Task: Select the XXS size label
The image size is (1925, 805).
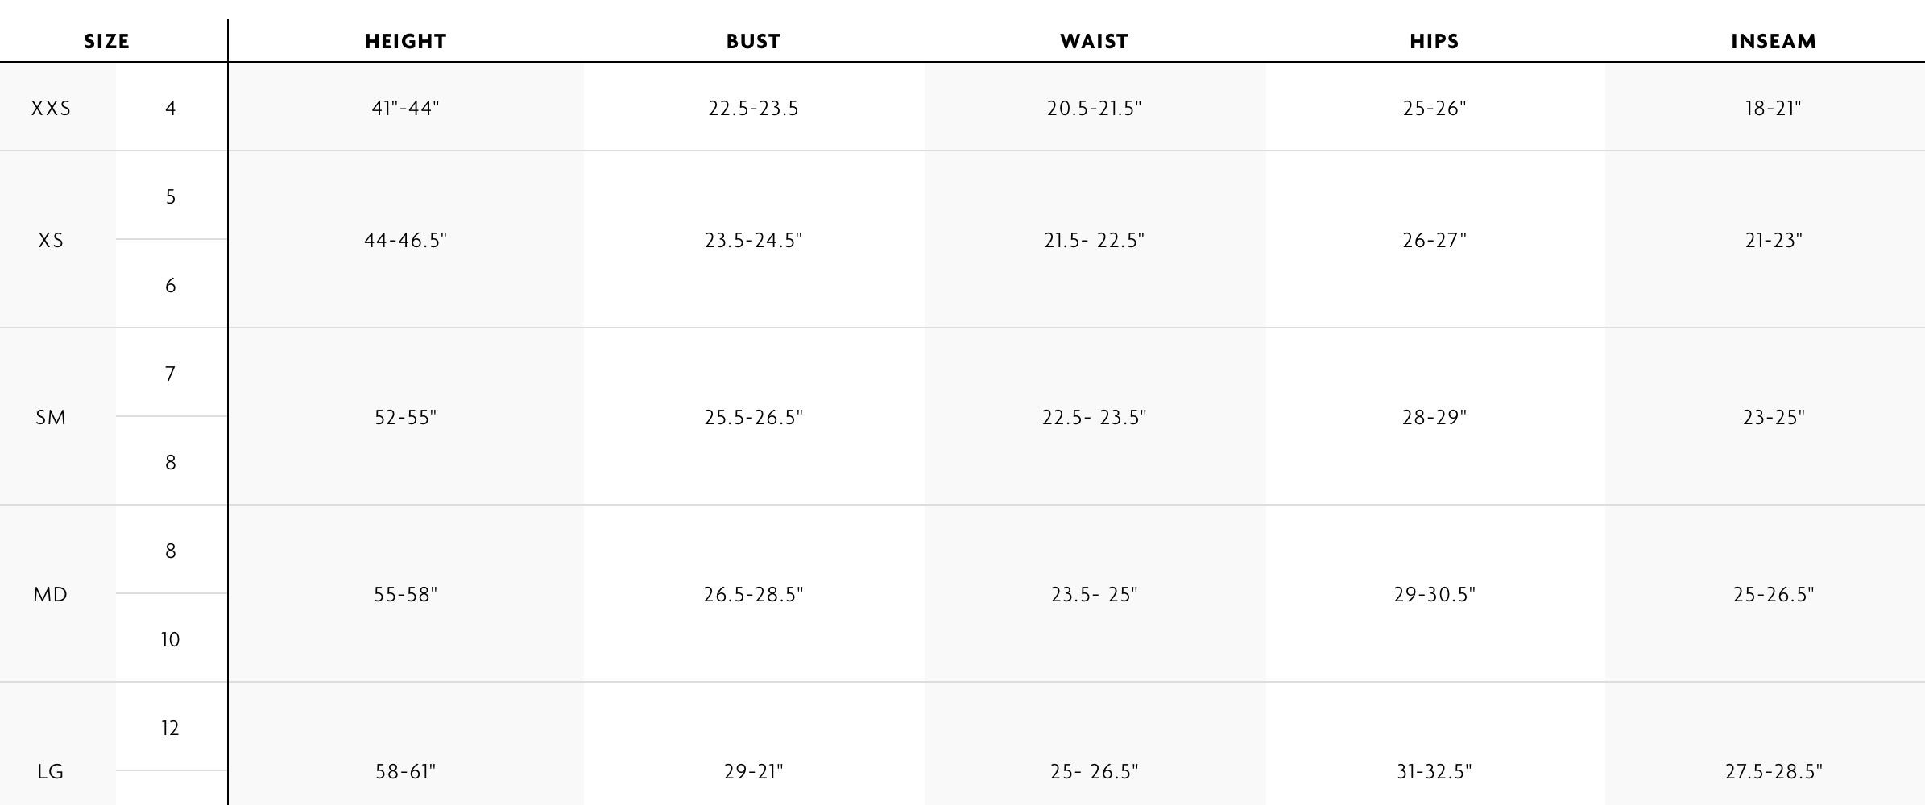Action: point(51,109)
